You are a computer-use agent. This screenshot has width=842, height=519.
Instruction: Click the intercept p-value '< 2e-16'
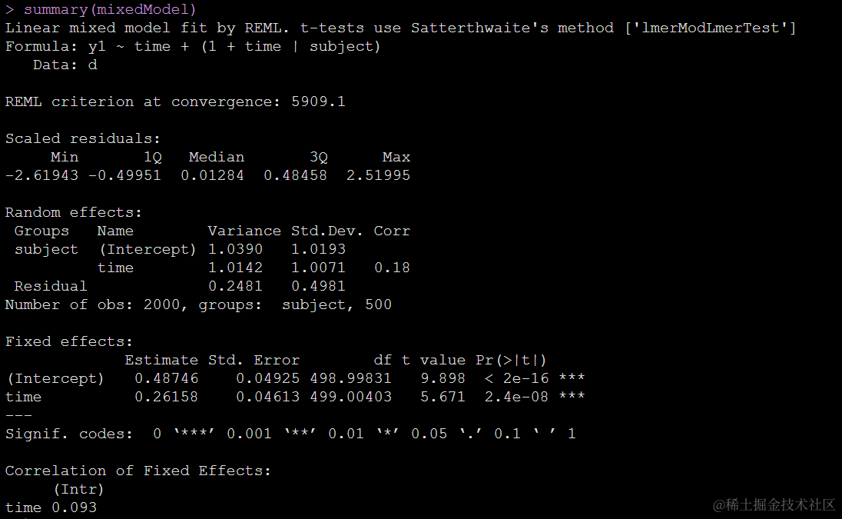pos(516,379)
